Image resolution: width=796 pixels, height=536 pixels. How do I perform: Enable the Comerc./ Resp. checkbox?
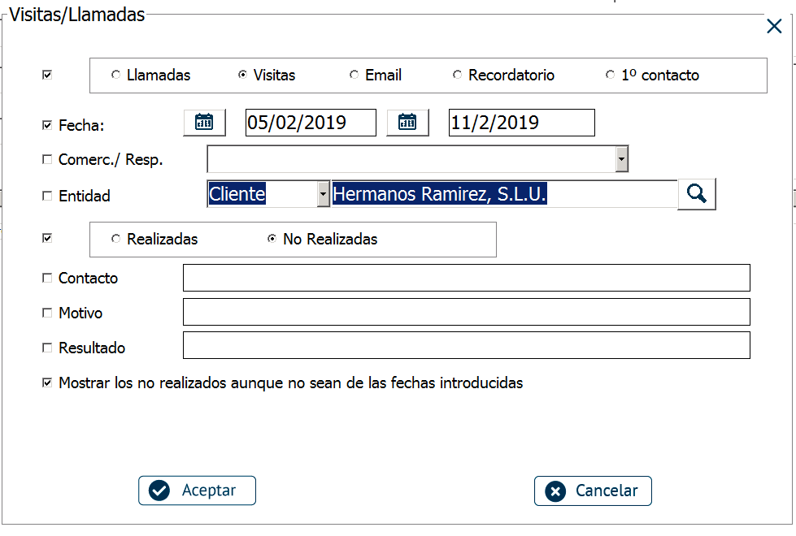[47, 160]
